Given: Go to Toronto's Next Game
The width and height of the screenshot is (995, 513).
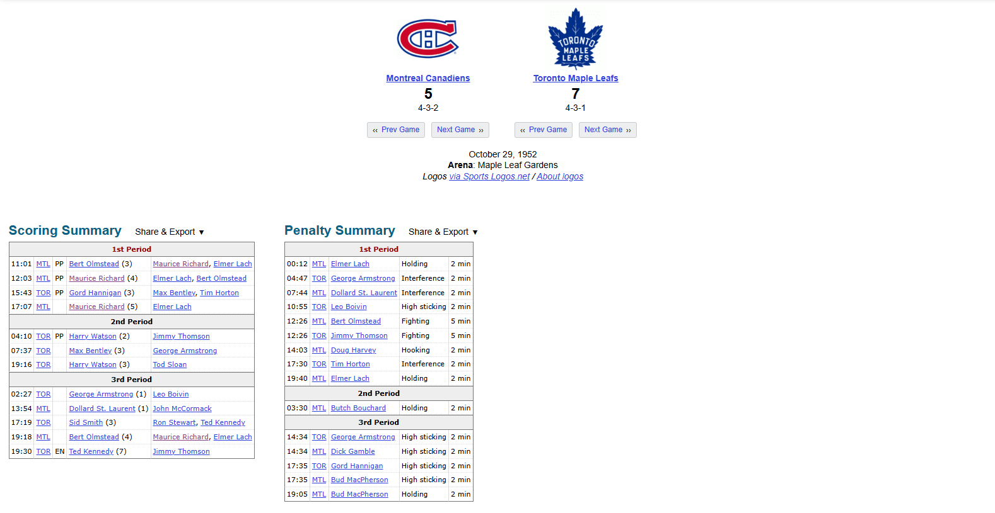Looking at the screenshot, I should point(607,130).
